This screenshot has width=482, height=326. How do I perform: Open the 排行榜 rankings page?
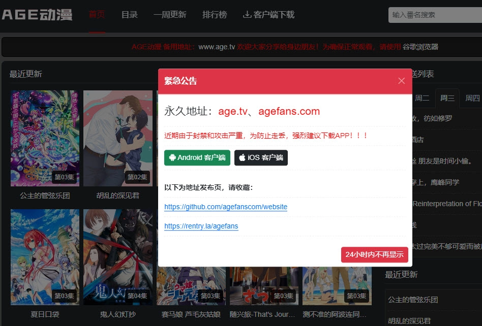coord(215,15)
